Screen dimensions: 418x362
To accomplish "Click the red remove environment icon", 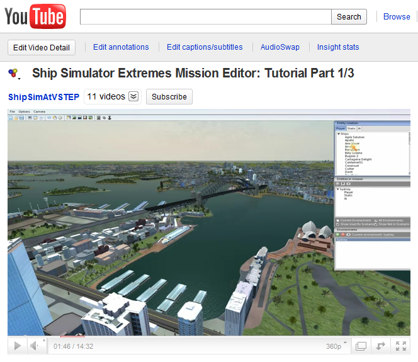I will [343, 235].
